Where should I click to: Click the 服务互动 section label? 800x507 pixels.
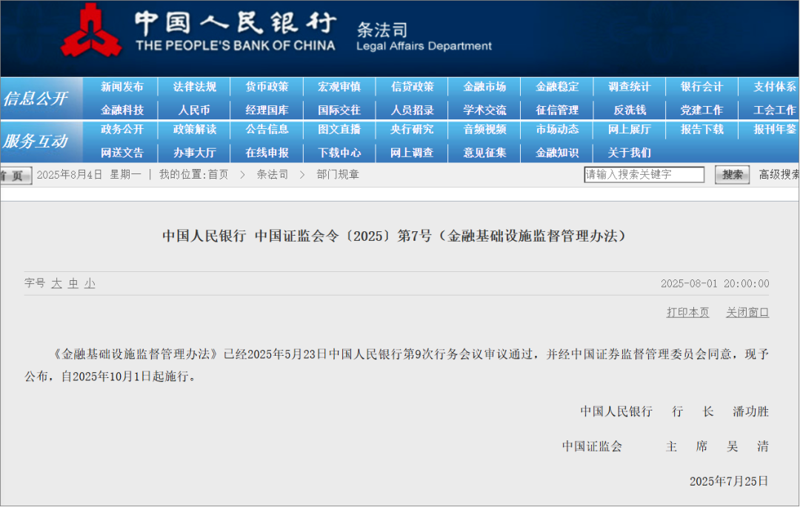[36, 141]
